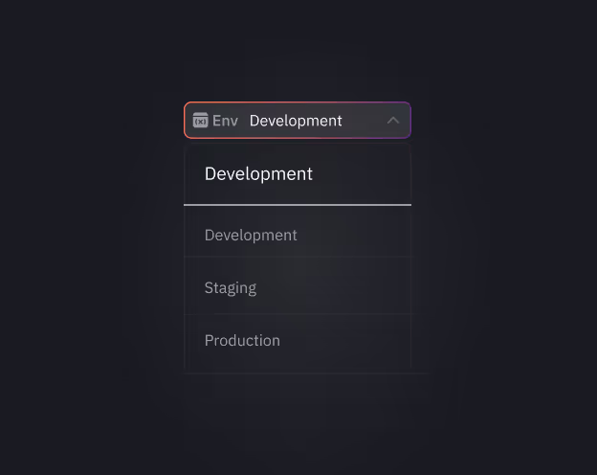This screenshot has height=475, width=597.
Task: Click the "Env" label text
Action: 226,121
